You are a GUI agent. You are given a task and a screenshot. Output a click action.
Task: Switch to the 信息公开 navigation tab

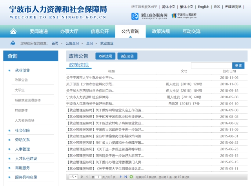[x=100, y=31]
